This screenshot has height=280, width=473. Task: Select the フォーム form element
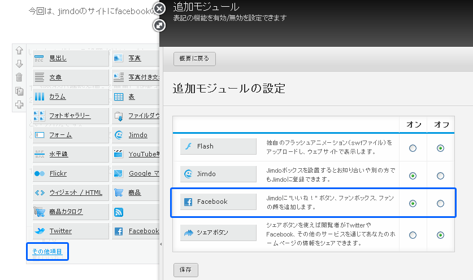71,135
